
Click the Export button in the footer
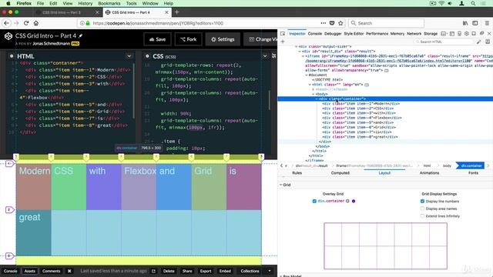pyautogui.click(x=206, y=271)
